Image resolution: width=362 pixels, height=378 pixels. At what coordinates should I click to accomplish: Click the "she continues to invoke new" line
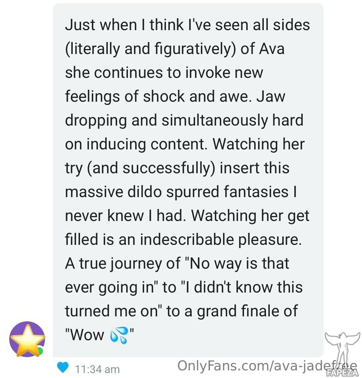coord(164,73)
